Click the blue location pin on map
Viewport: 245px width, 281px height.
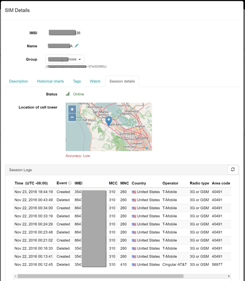[109, 121]
